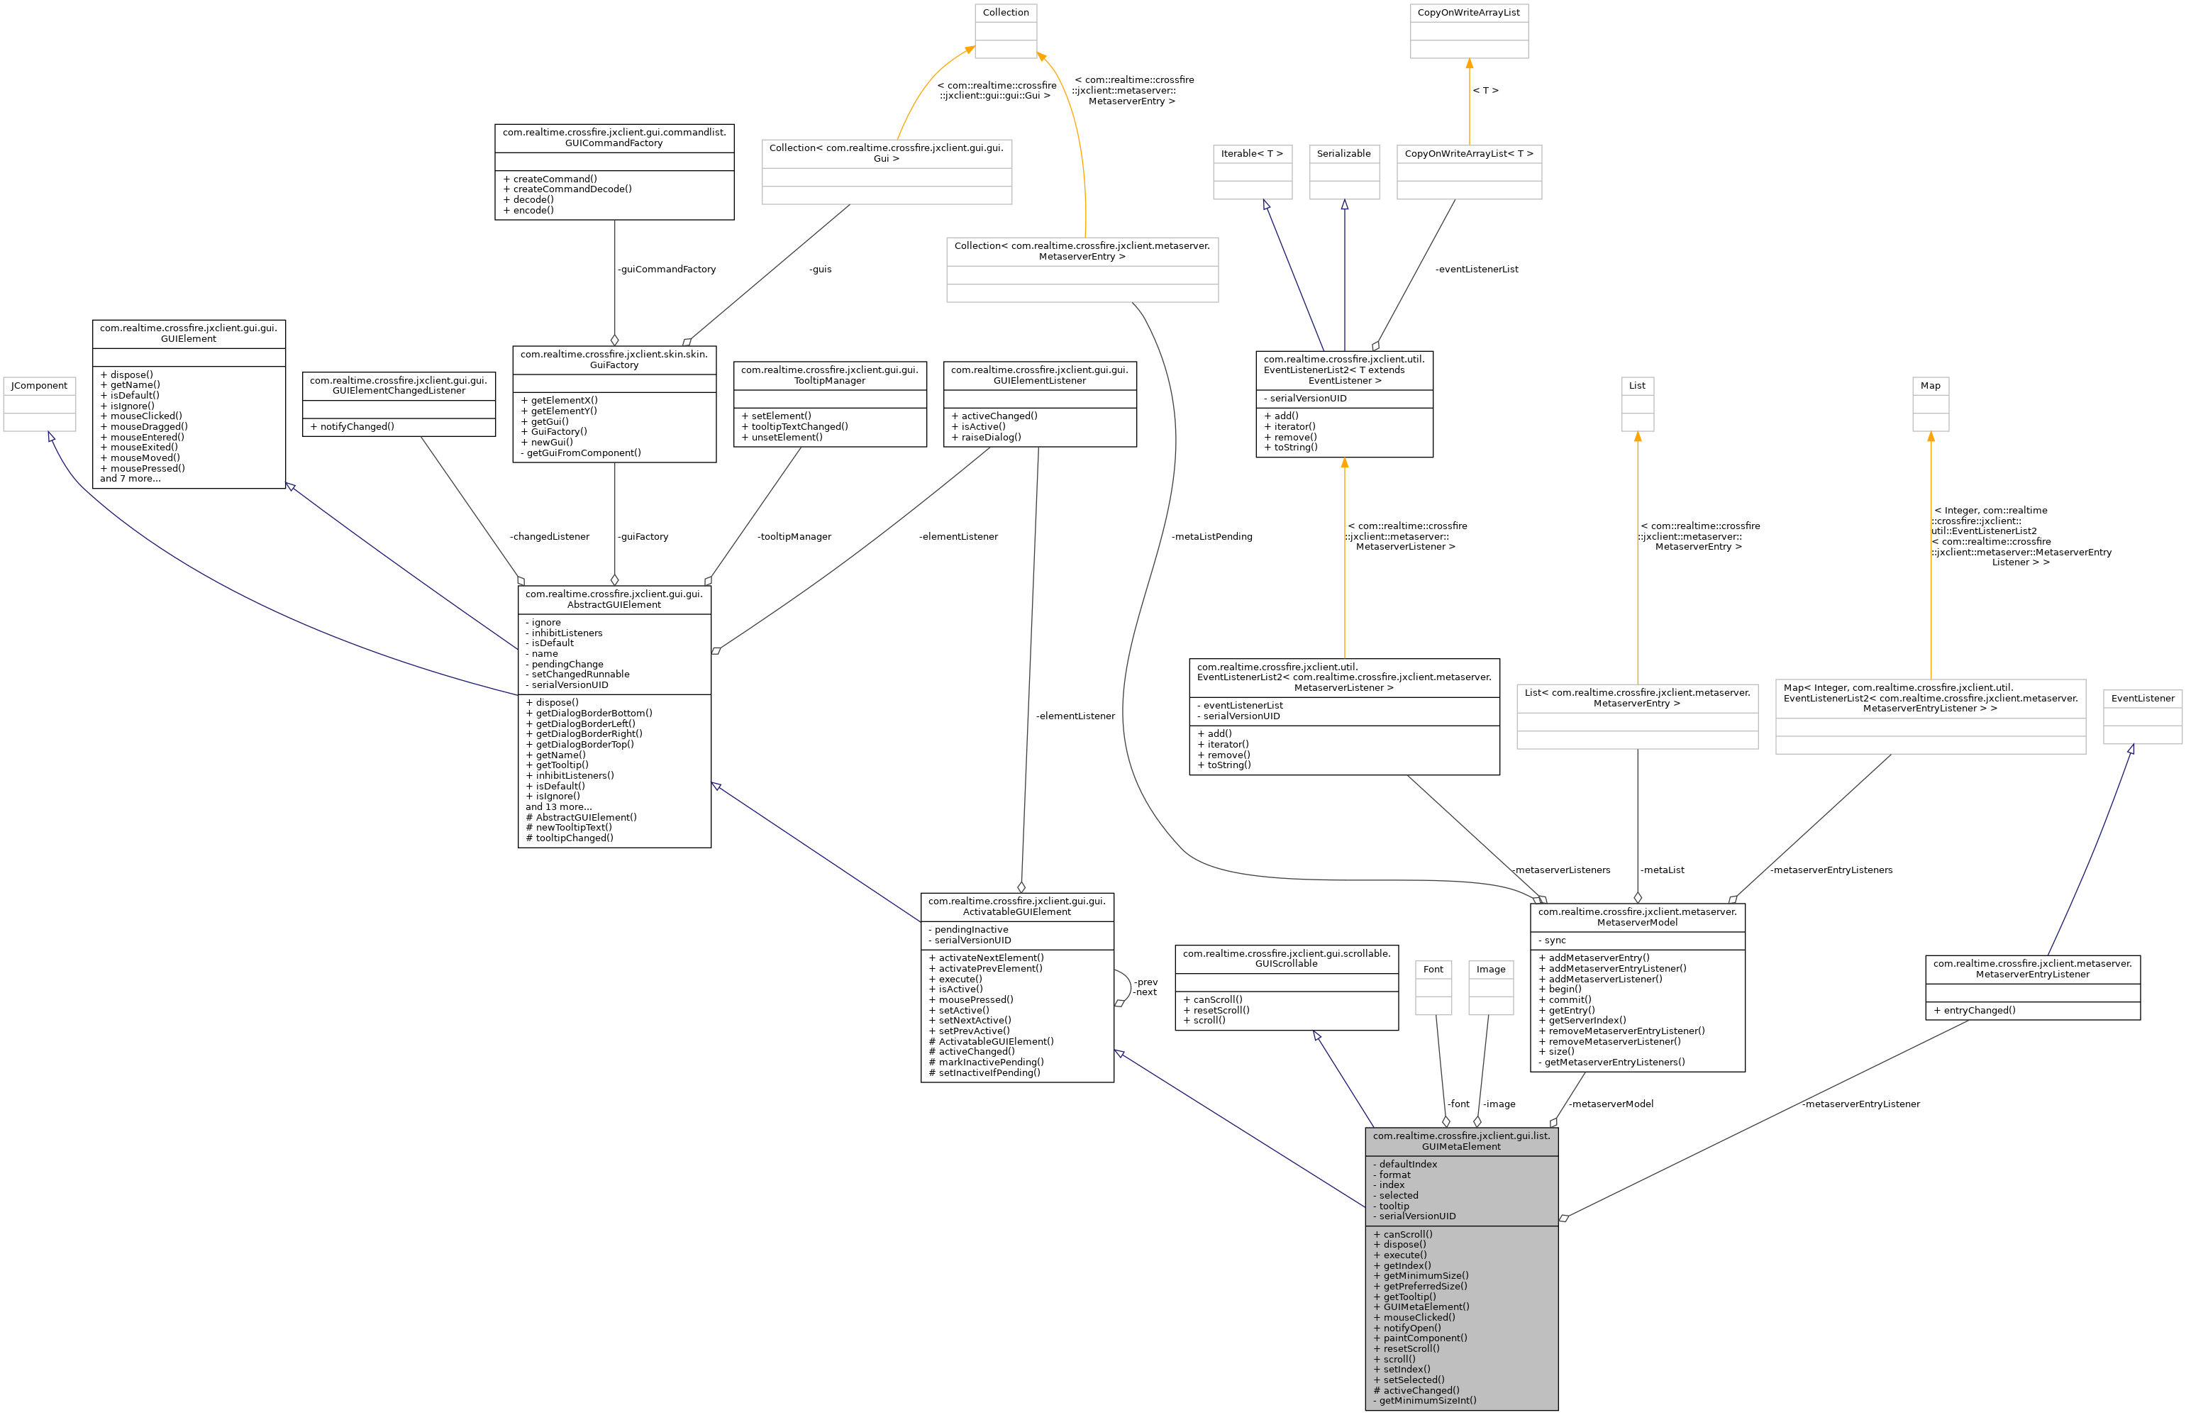
Task: Click '+ notifyChanged()' method text
Action: click(x=352, y=426)
